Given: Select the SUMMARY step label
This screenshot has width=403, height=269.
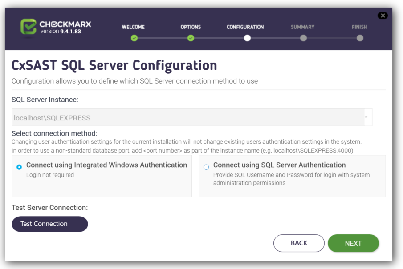Looking at the screenshot, I should 303,27.
